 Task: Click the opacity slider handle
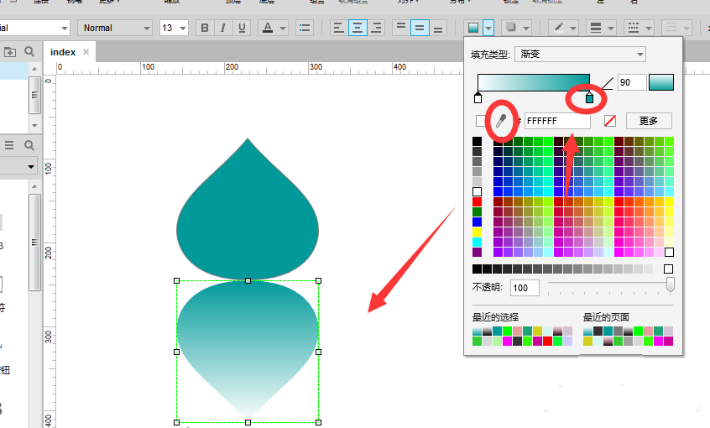pyautogui.click(x=671, y=284)
